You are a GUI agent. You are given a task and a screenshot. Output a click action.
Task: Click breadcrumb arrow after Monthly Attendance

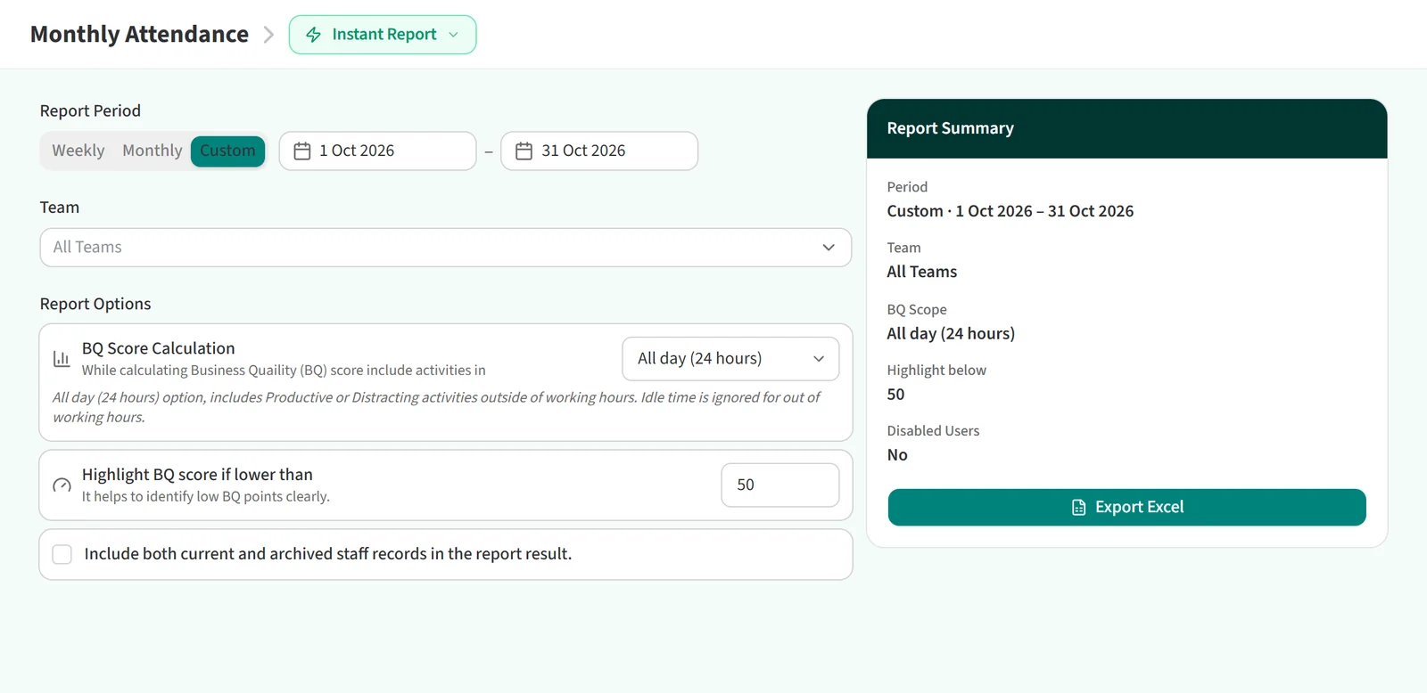tap(268, 35)
